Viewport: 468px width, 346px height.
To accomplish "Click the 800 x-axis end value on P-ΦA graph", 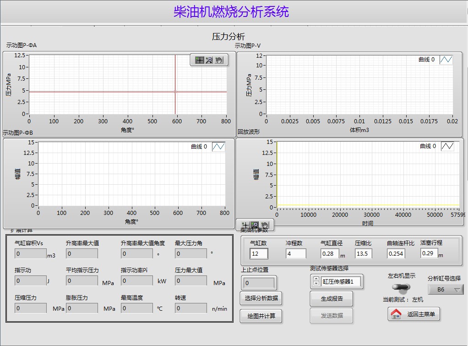I will click(x=226, y=121).
